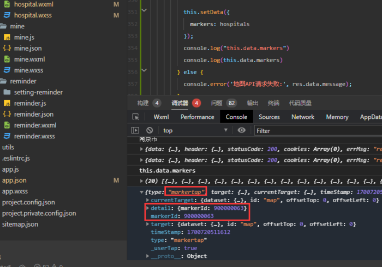Collapse the reminder folder
The height and width of the screenshot is (267, 382).
[x=22, y=81]
